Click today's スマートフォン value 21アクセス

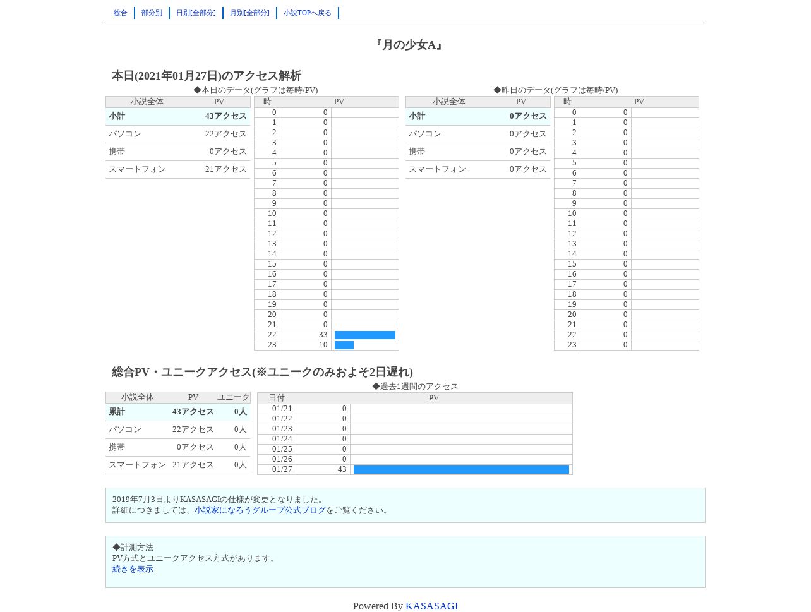[226, 169]
